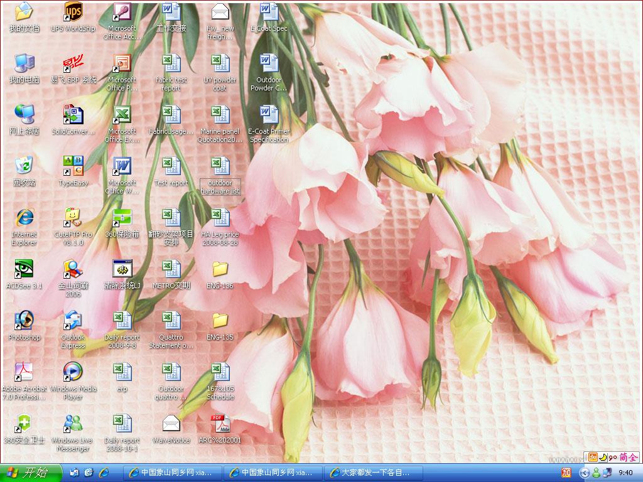This screenshot has width=643, height=482.
Task: Select the Test report spreadsheet
Action: point(171,171)
